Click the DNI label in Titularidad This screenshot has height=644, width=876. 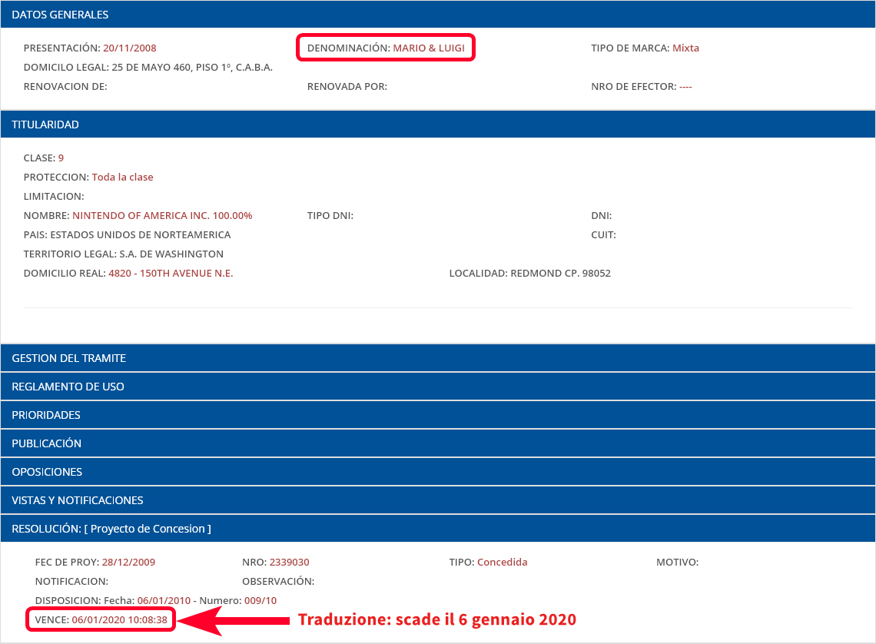tap(601, 216)
